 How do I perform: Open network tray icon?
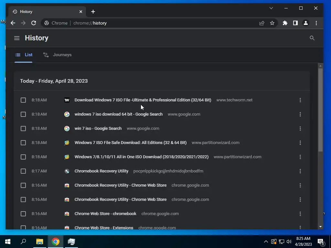[282, 242]
